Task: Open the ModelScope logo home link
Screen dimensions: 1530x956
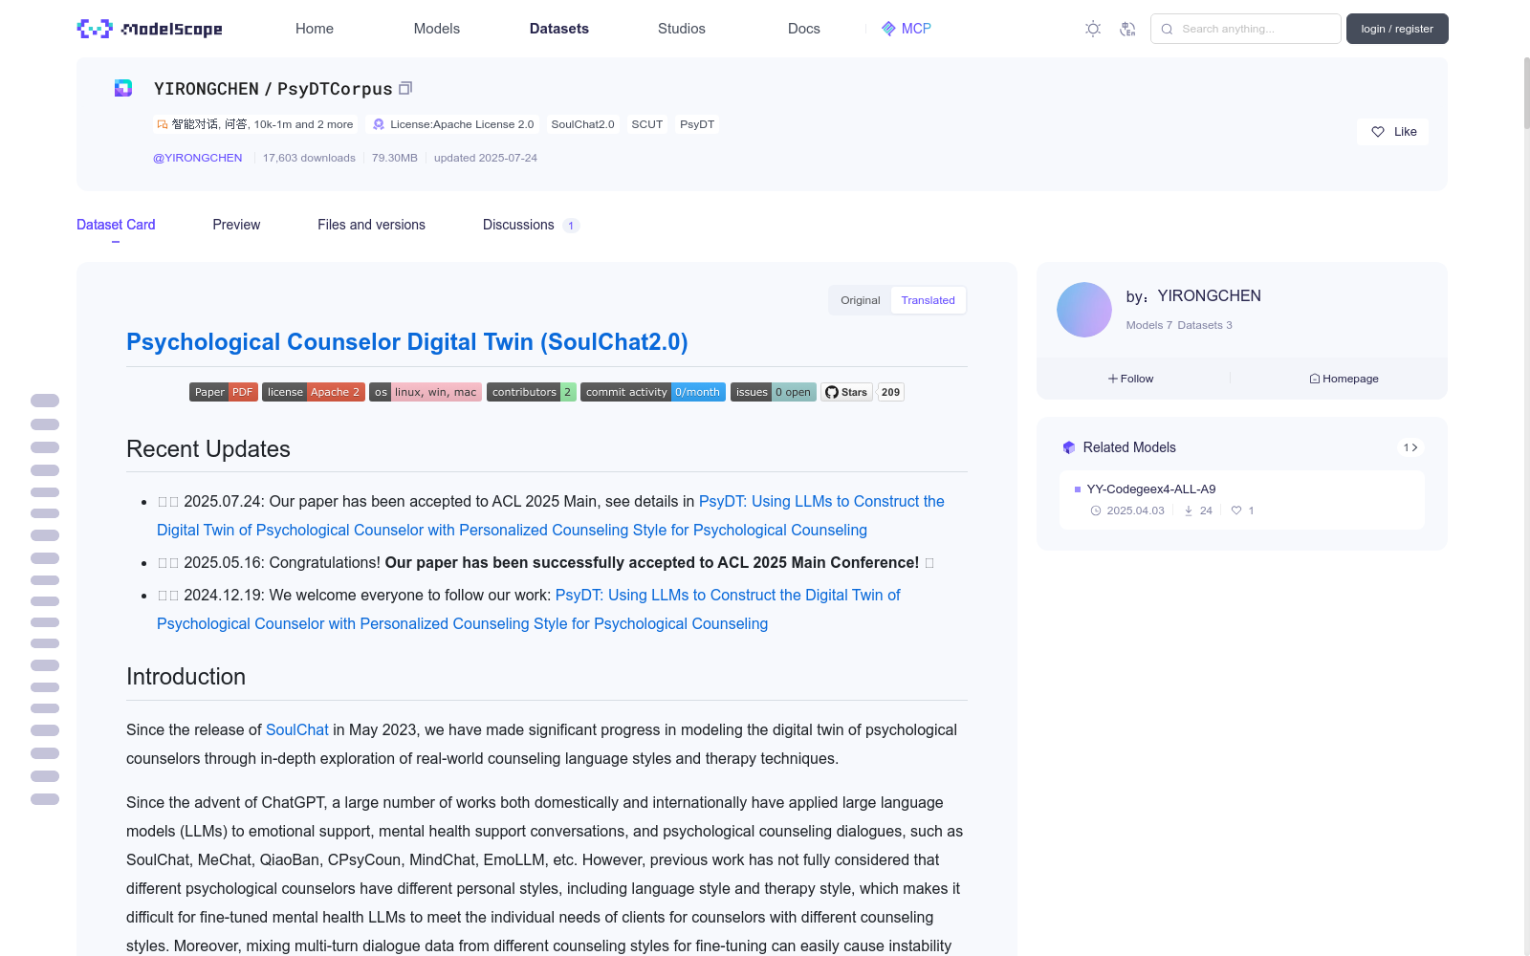Action: click(x=150, y=29)
